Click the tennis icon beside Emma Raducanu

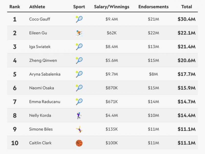79,102
